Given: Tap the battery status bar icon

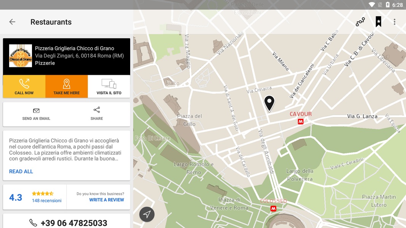Looking at the screenshot, I should [387, 5].
